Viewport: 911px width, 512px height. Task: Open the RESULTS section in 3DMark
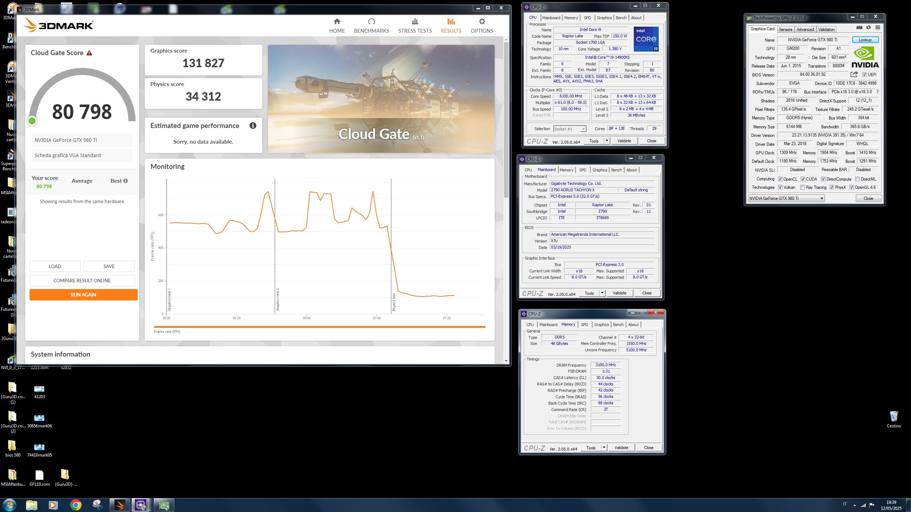coord(451,26)
